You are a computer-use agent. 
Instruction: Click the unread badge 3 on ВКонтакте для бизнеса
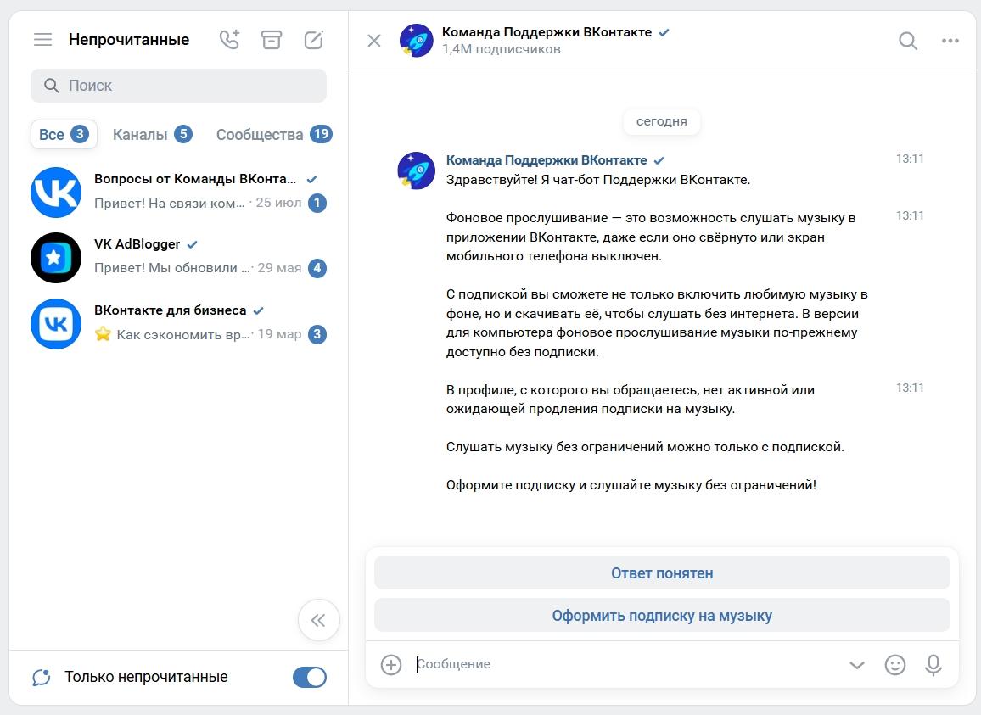coord(317,334)
